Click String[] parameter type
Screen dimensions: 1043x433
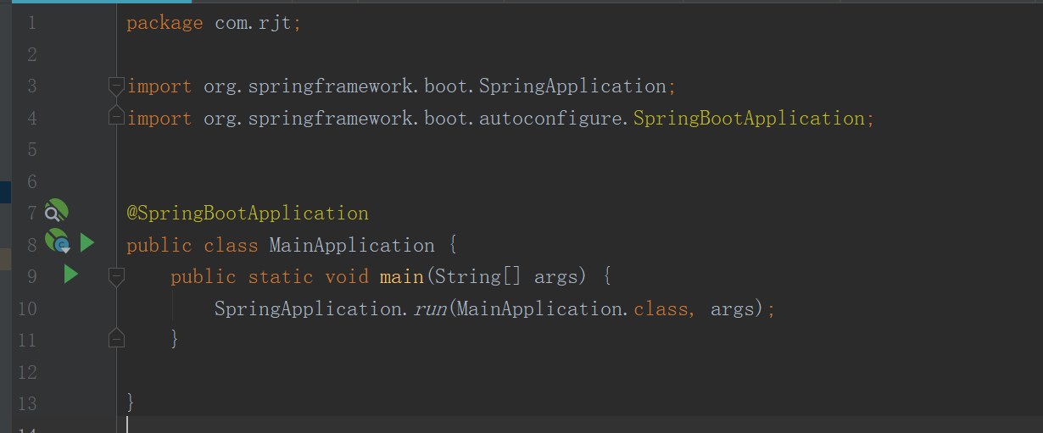(479, 276)
